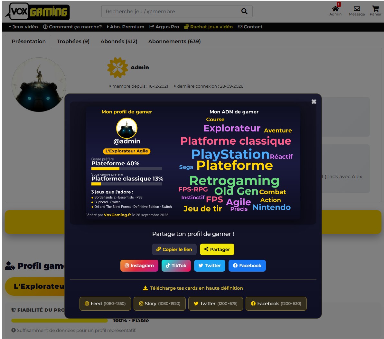Open Comment ça marche? menu item
384x339 pixels.
click(x=72, y=27)
